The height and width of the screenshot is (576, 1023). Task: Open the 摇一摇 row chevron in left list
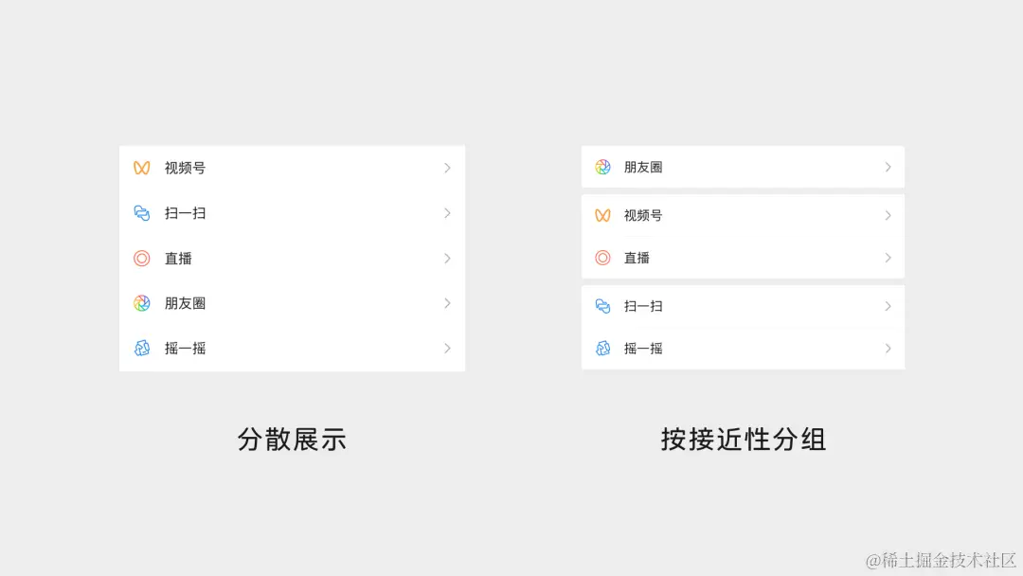click(x=447, y=349)
